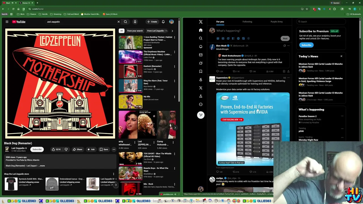Open the Streaming bookmarks folder
The image size is (363, 204).
[x=56, y=14]
